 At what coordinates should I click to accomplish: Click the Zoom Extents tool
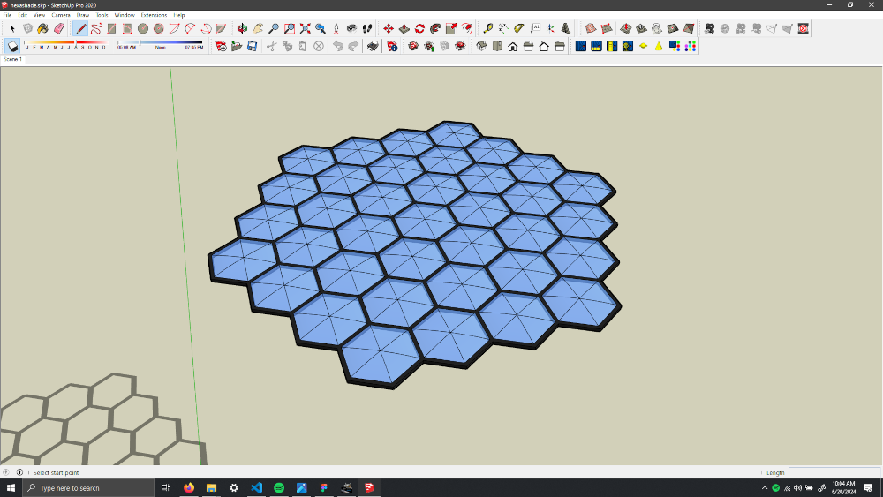coord(306,28)
